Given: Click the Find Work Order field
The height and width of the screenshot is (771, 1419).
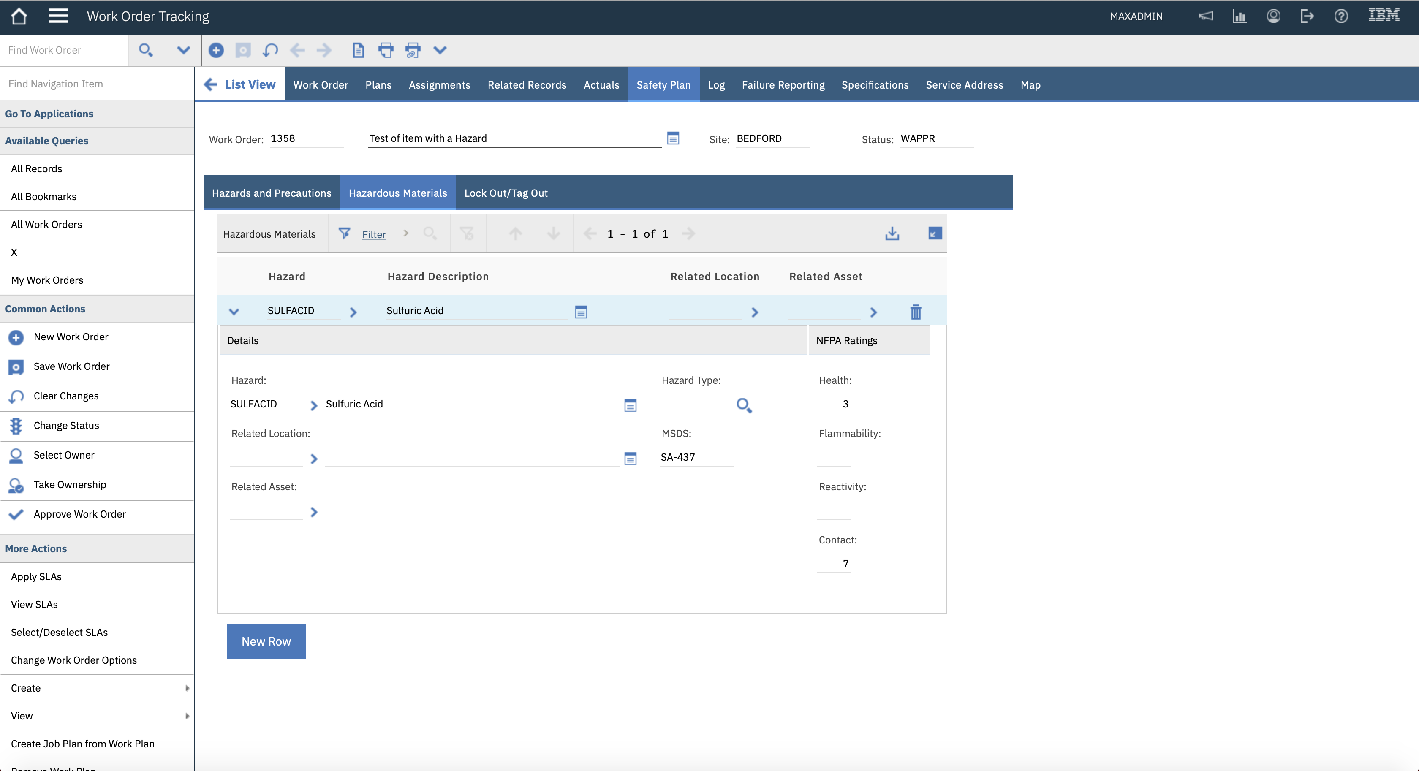Looking at the screenshot, I should [x=64, y=50].
